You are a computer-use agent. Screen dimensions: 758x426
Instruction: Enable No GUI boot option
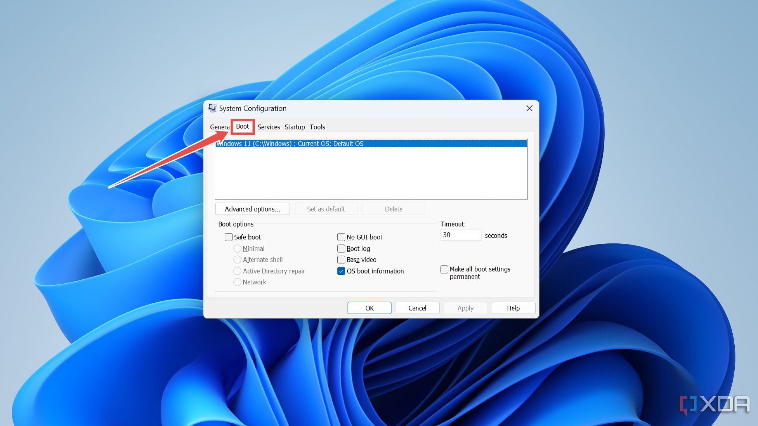(x=341, y=237)
